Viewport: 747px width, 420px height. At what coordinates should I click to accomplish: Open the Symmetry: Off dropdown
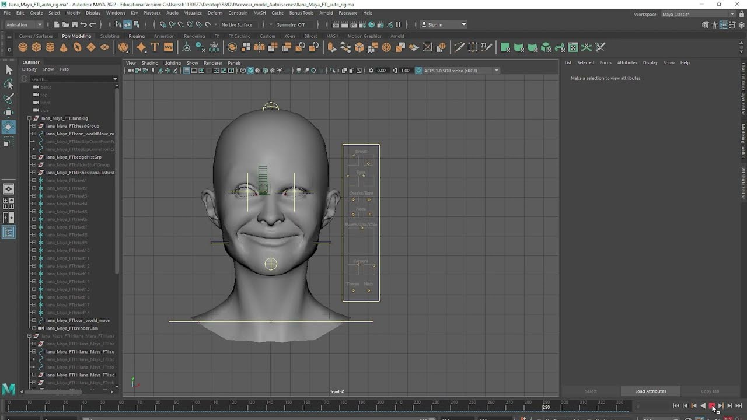pos(291,24)
